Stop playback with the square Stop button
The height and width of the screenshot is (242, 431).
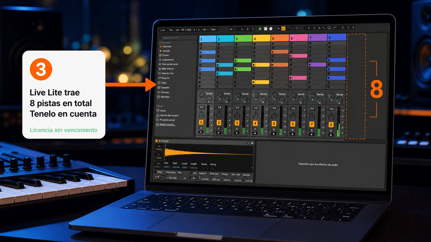[266, 29]
